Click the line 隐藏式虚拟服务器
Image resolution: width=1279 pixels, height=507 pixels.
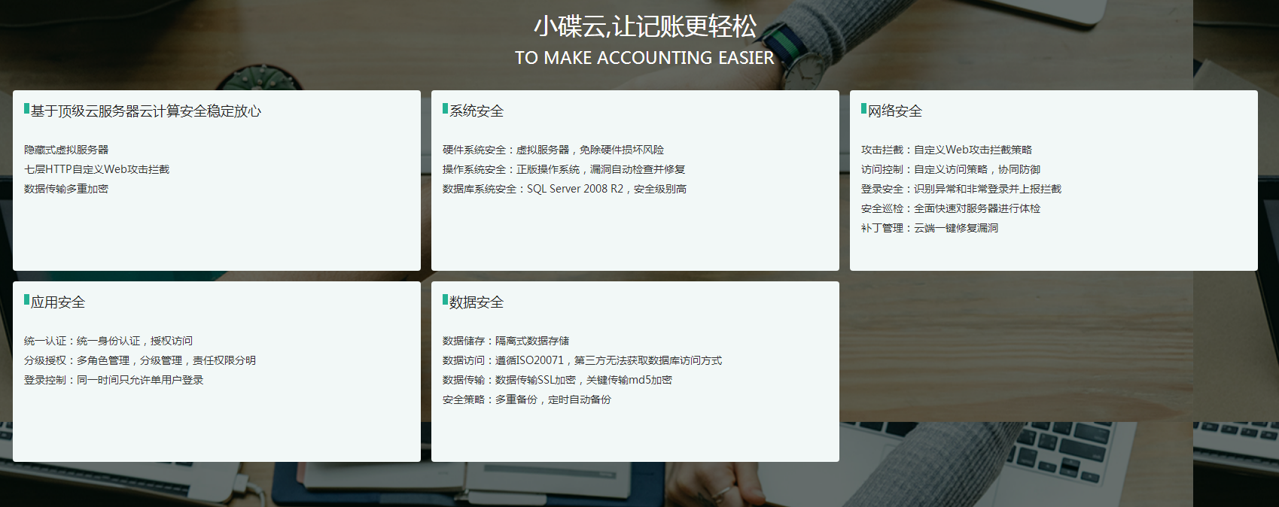click(66, 150)
